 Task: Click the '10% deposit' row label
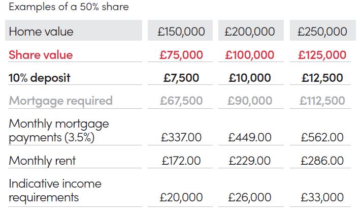(x=40, y=78)
